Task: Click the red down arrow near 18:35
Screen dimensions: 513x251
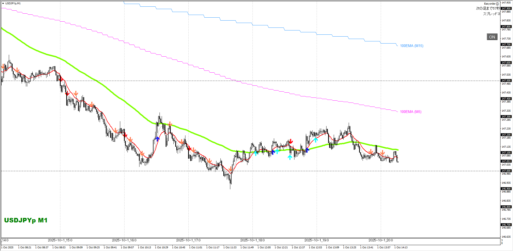Action: (x=291, y=141)
